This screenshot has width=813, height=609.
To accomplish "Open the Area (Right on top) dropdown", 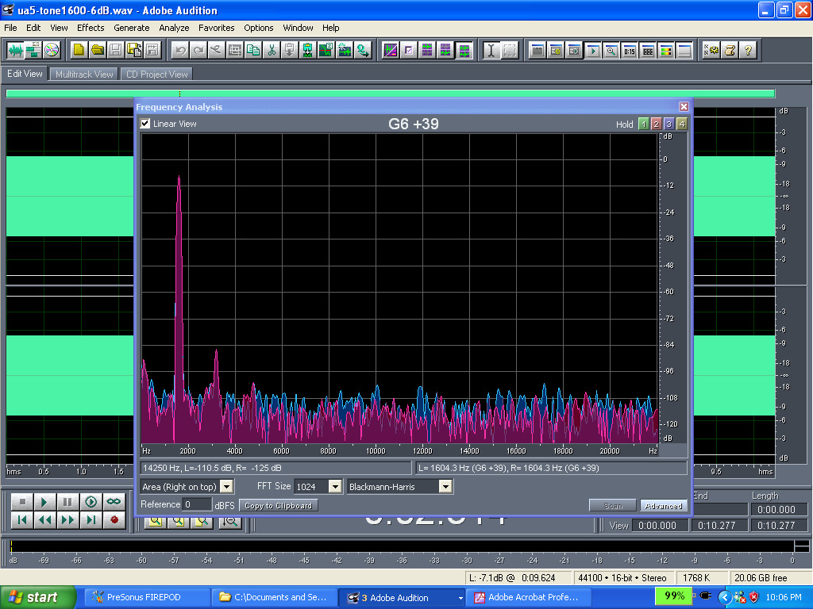I will 226,486.
